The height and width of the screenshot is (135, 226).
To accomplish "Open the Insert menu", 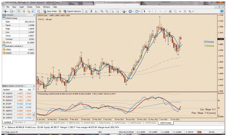I will click(22, 7).
